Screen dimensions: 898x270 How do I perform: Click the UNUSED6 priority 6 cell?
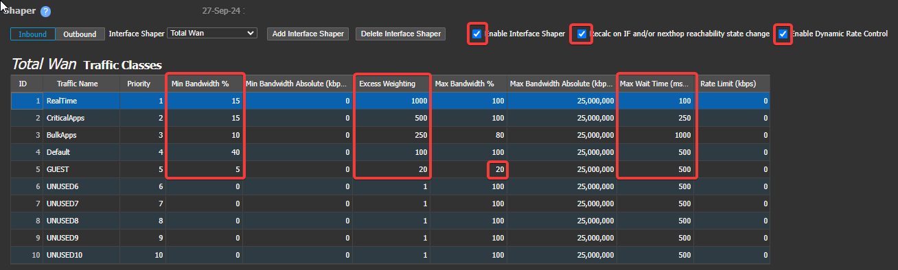click(143, 186)
